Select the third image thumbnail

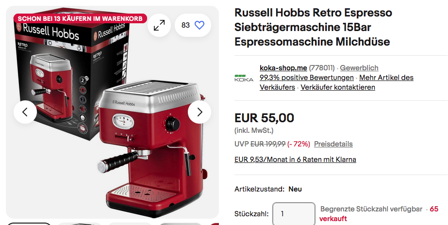(130, 224)
